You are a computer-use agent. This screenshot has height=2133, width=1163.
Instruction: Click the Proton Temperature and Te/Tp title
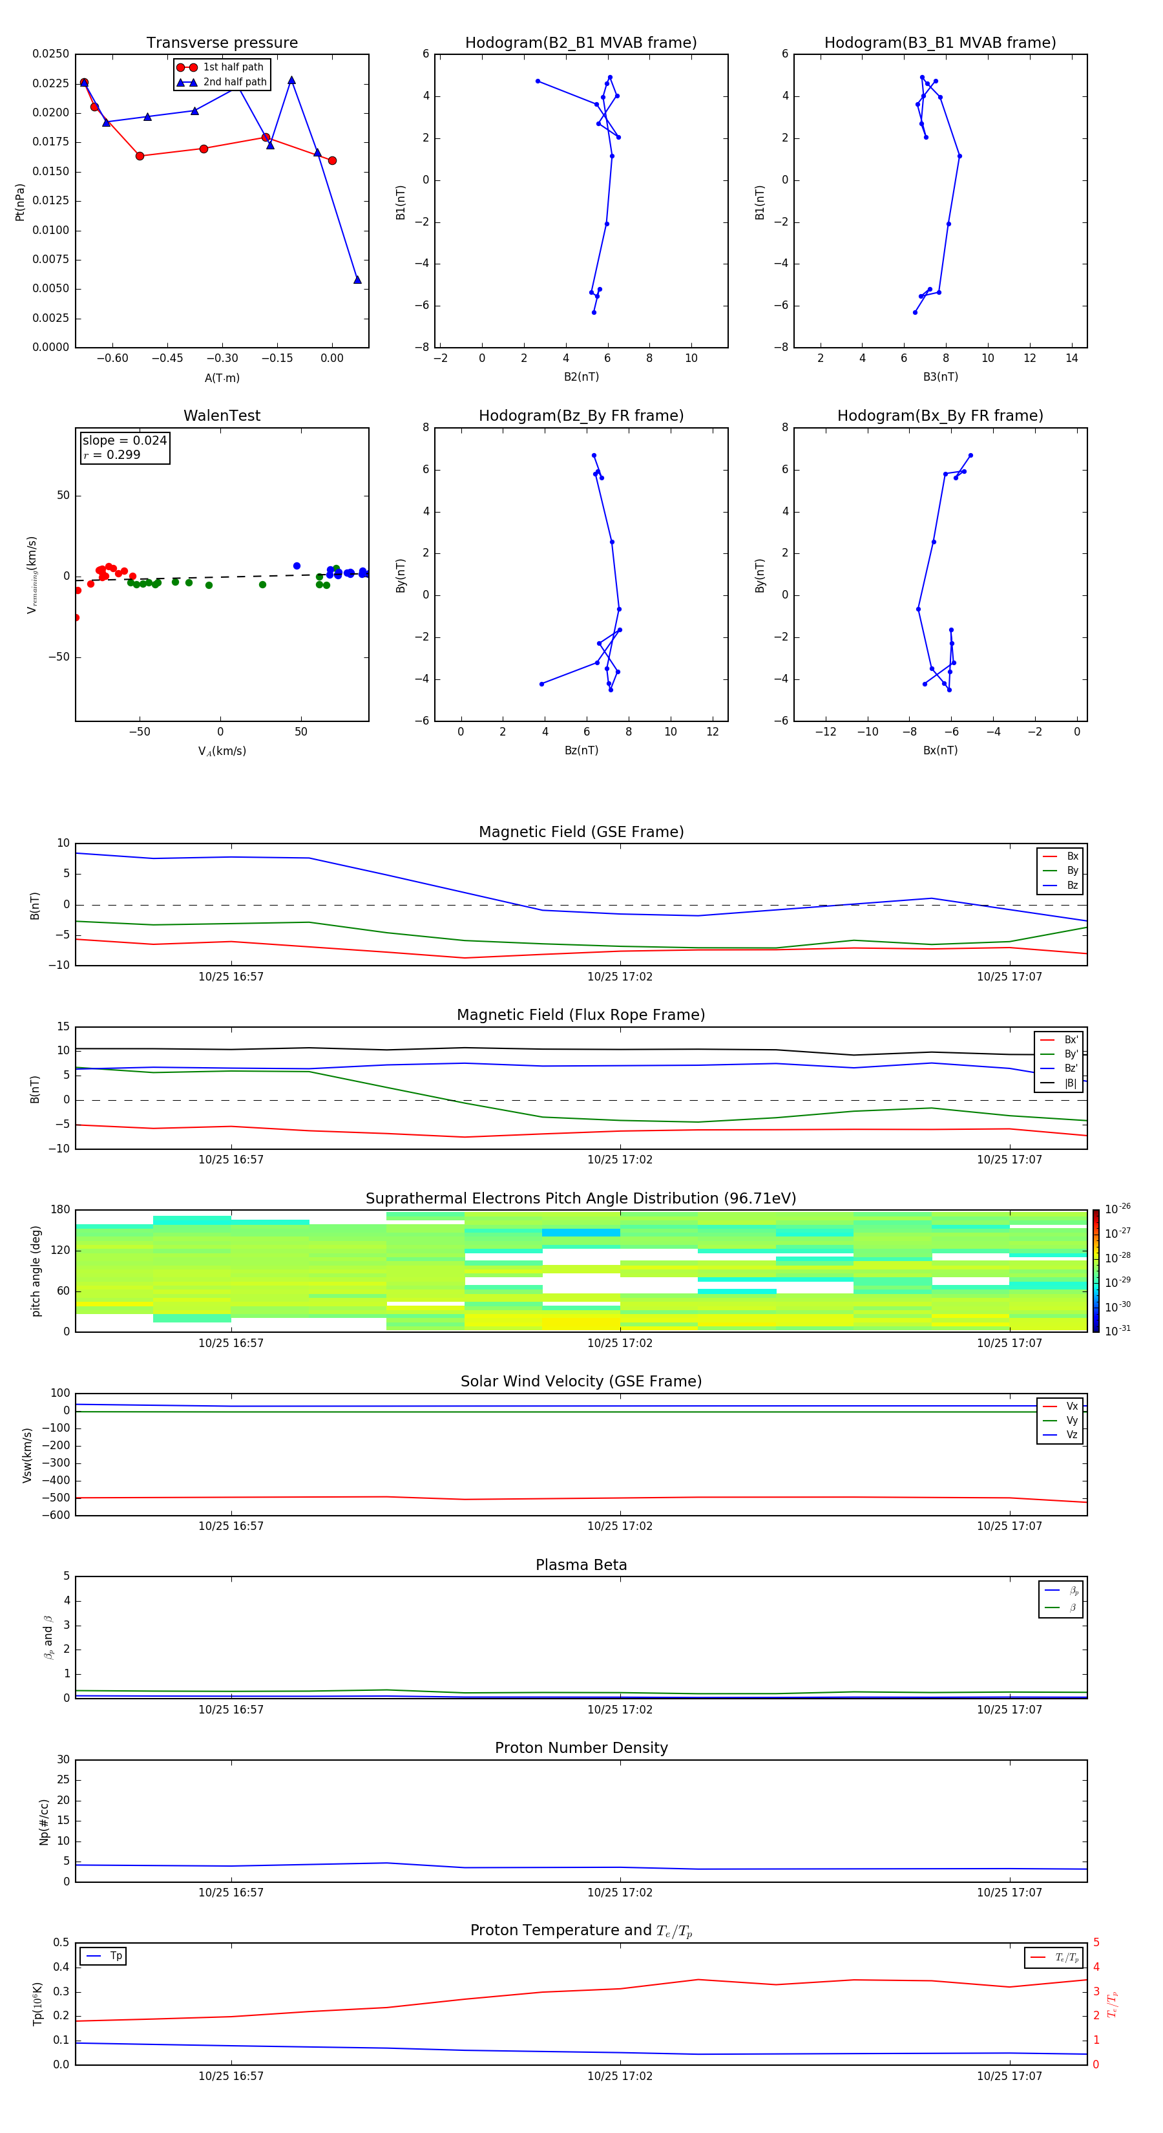[581, 1931]
